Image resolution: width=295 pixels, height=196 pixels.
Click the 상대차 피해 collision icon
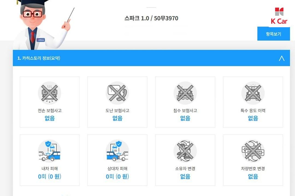[117, 151]
